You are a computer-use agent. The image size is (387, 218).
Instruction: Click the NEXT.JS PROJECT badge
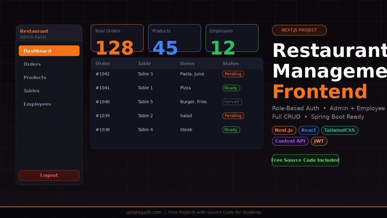click(299, 30)
